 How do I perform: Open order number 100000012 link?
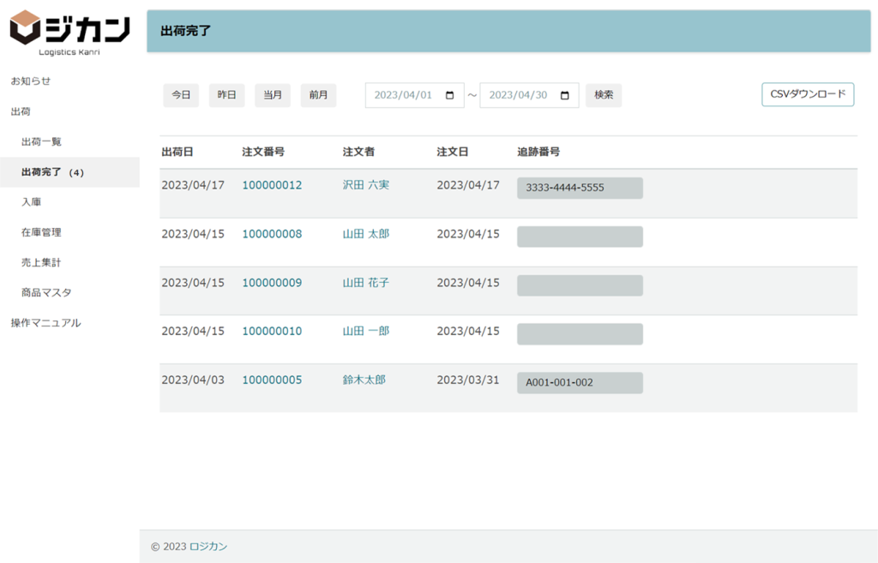272,185
